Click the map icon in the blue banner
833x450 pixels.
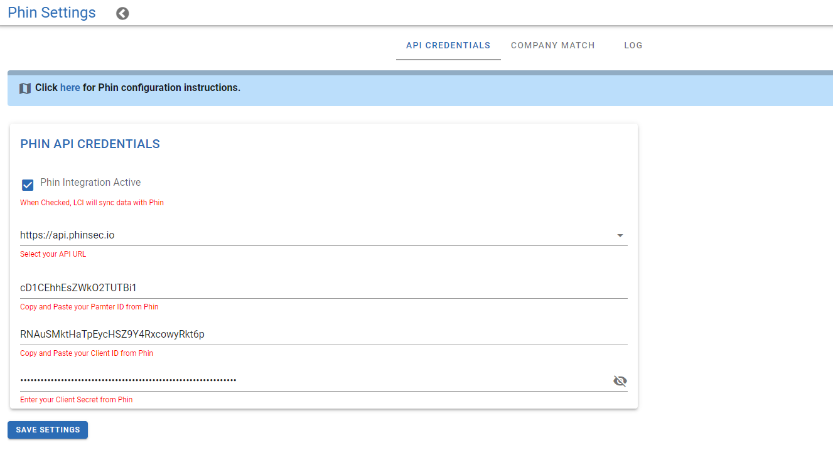pyautogui.click(x=25, y=88)
